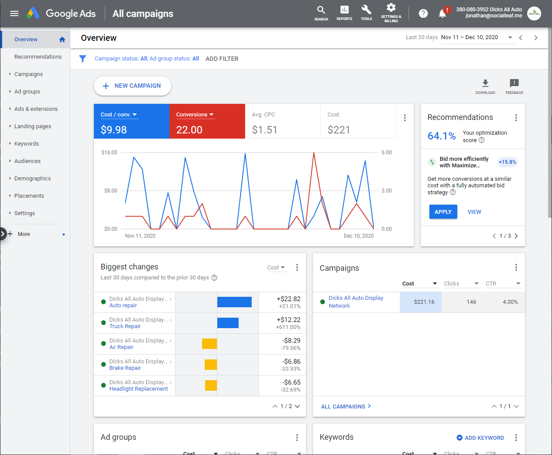552x455 pixels.
Task: Open Keywords card three-dot menu
Action: click(x=516, y=438)
